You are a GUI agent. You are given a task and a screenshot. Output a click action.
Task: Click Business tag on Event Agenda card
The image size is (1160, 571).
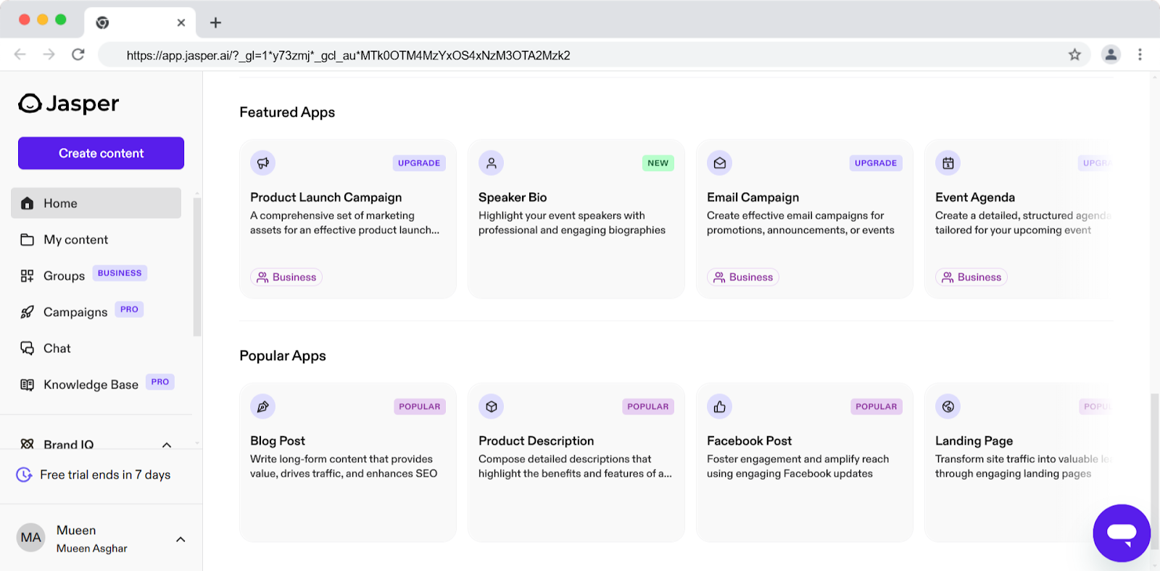(x=971, y=277)
